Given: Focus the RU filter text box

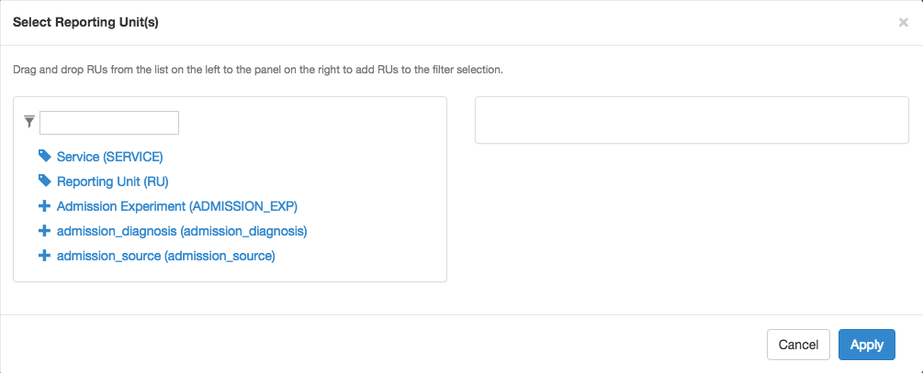Looking at the screenshot, I should point(109,123).
